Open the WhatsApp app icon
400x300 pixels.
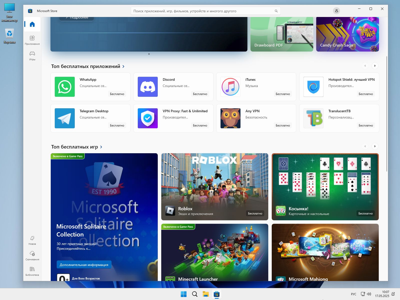point(65,87)
